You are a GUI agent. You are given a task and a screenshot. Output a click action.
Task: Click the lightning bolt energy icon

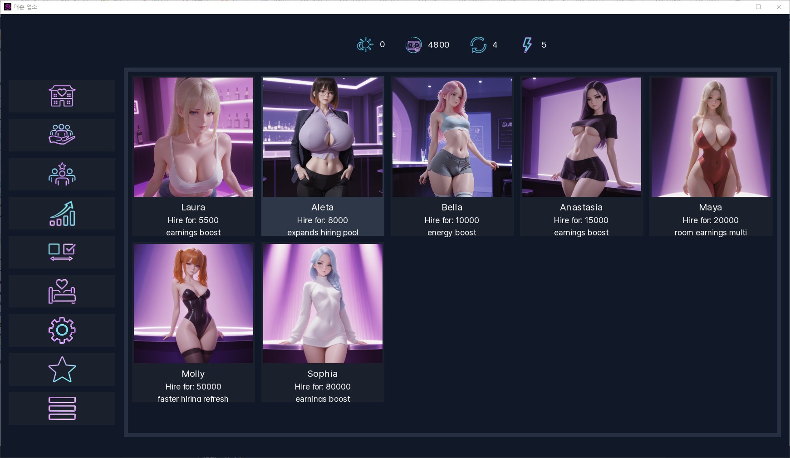527,45
